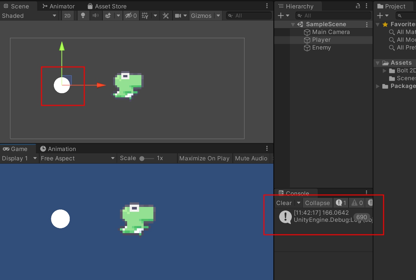Open grid settings dropdown arrow
Image resolution: width=416 pixels, height=280 pixels.
tap(155, 16)
